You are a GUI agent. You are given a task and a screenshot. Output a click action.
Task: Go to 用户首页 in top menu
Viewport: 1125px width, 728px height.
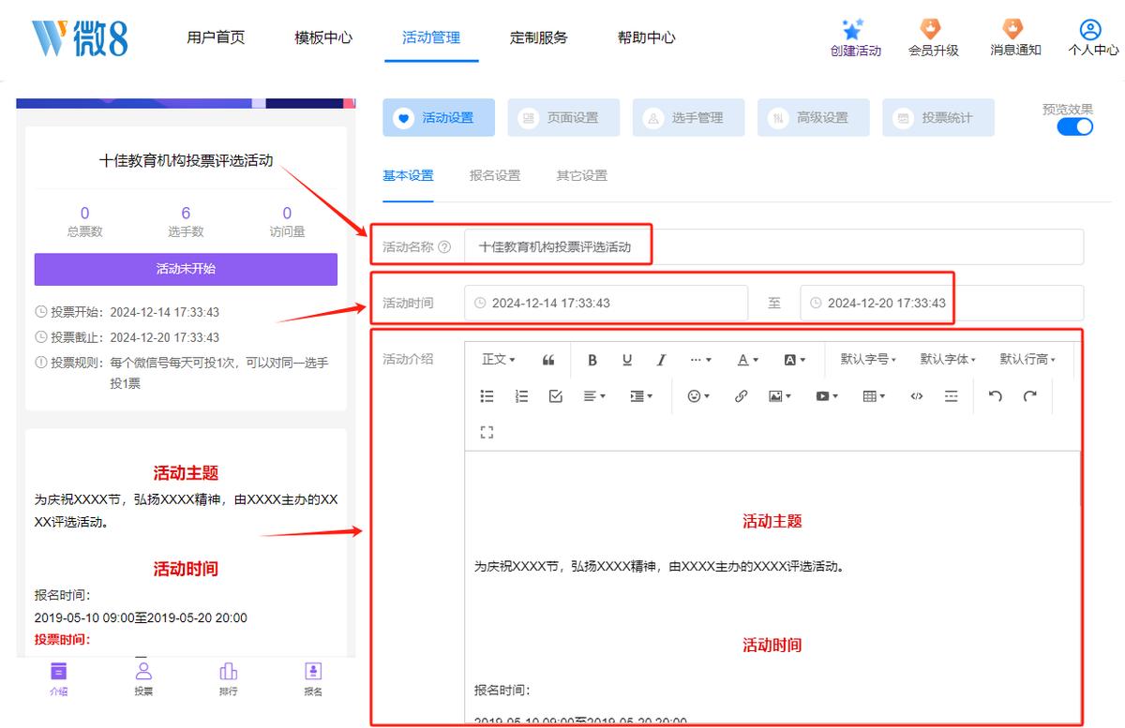216,37
